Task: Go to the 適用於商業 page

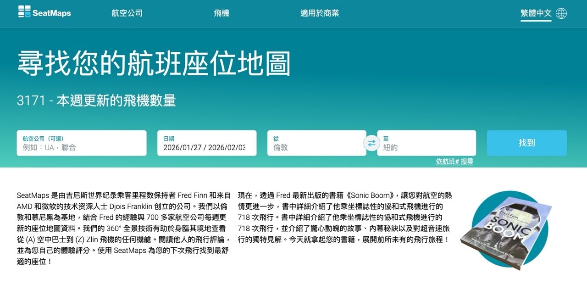Action: point(320,13)
